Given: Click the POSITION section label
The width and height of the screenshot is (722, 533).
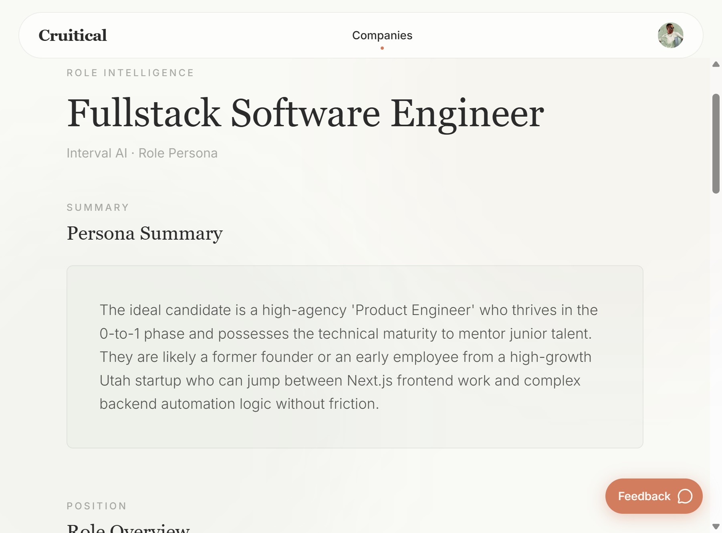Looking at the screenshot, I should [97, 506].
